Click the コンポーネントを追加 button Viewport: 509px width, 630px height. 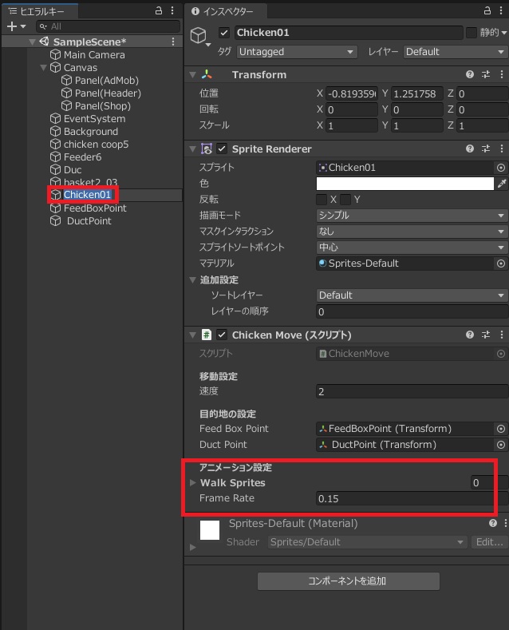tap(348, 580)
